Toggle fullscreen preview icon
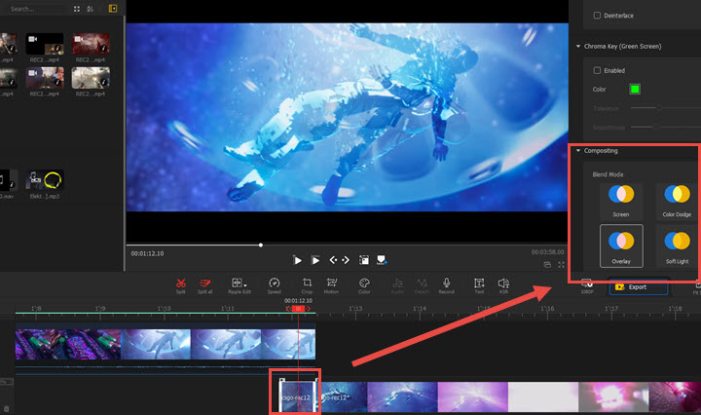This screenshot has height=415, width=701. click(x=561, y=265)
